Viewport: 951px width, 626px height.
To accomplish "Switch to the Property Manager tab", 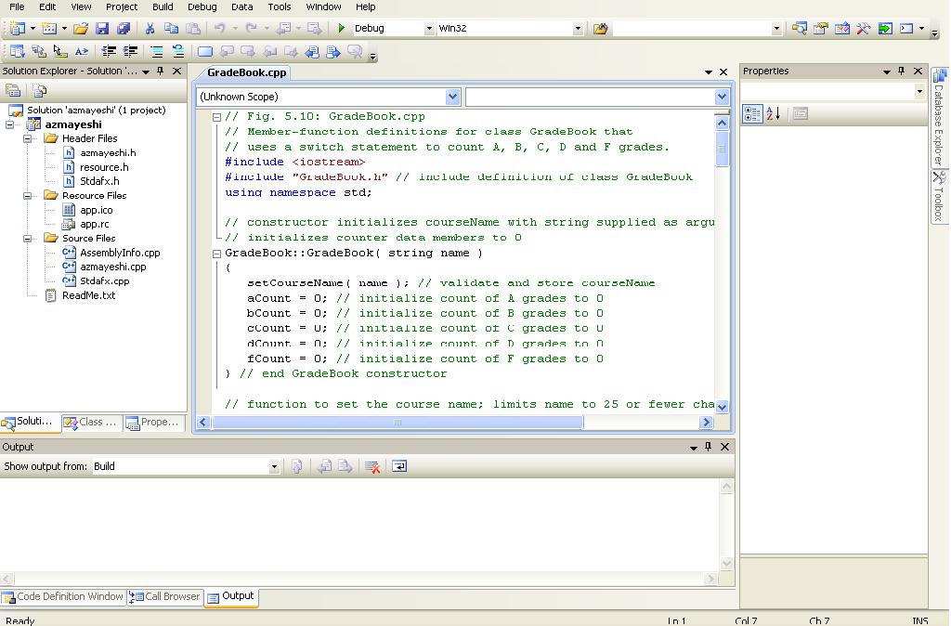I will [x=154, y=423].
